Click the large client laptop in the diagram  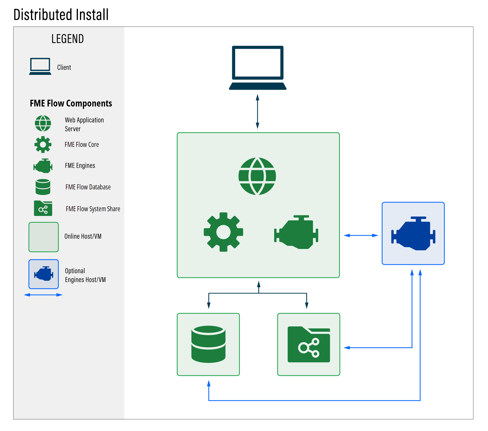(x=258, y=68)
